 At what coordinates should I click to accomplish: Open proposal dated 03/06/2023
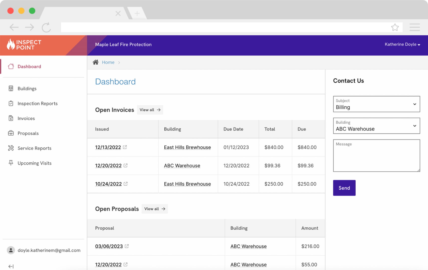point(109,246)
